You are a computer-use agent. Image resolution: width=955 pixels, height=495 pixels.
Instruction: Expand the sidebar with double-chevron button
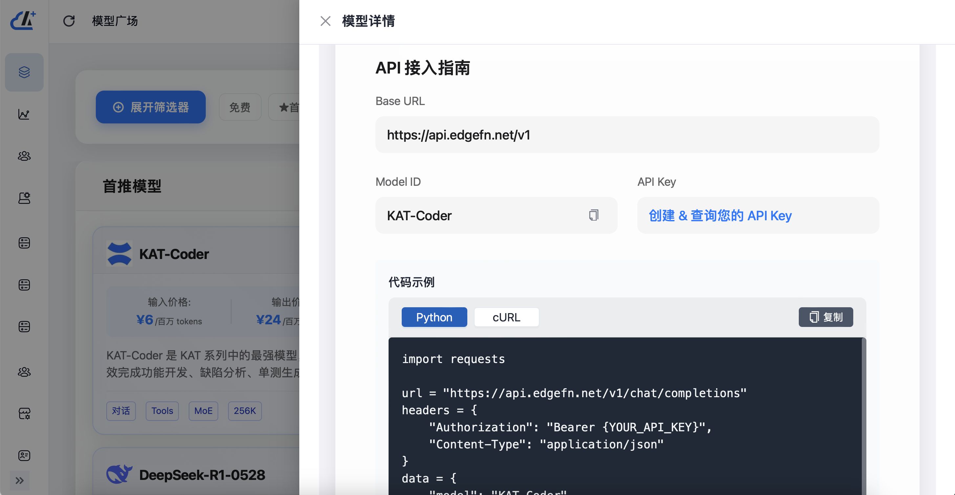pos(20,481)
